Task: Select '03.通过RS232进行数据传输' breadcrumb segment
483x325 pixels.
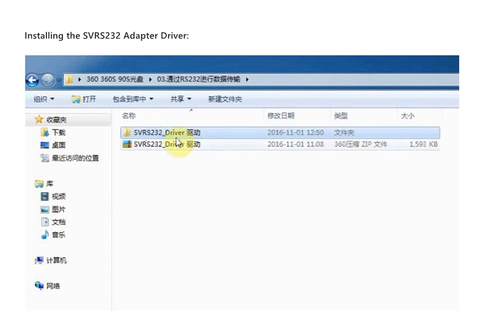Action: coord(198,79)
